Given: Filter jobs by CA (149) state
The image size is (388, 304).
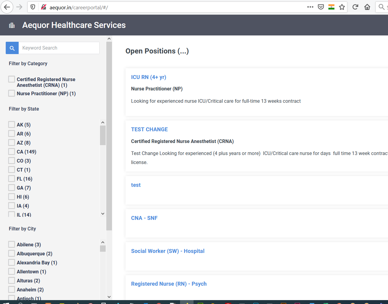Looking at the screenshot, I should [x=11, y=151].
